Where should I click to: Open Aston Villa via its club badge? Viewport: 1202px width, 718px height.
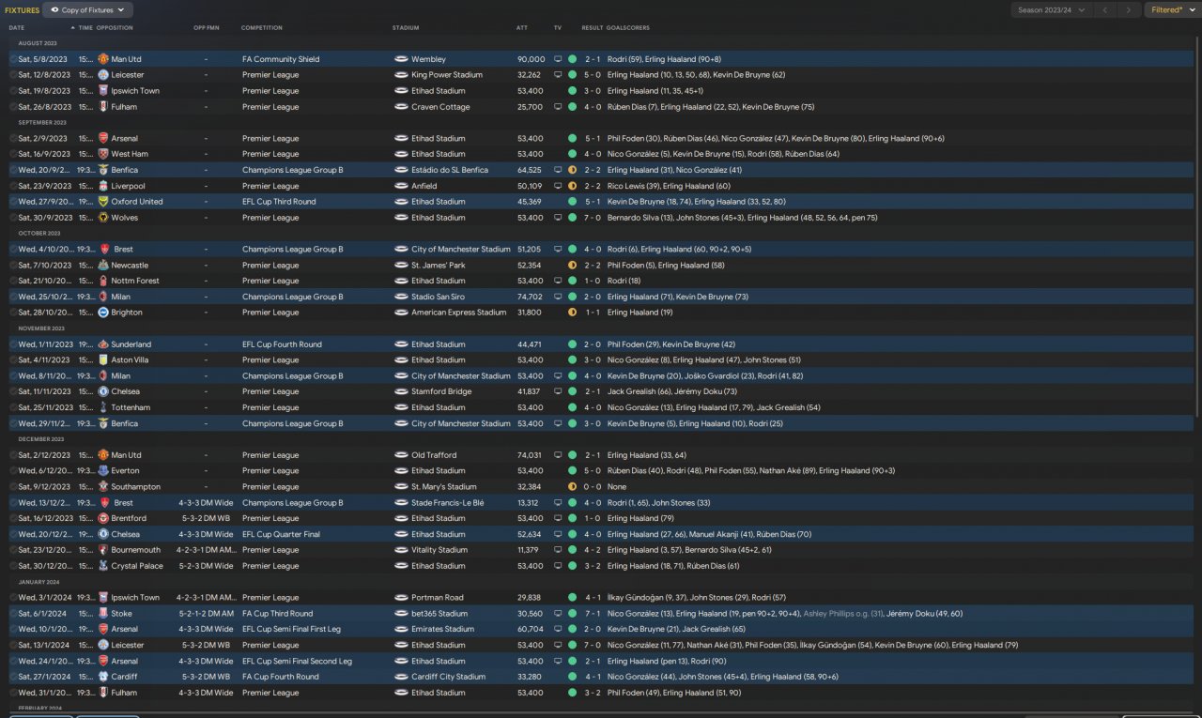(x=103, y=360)
